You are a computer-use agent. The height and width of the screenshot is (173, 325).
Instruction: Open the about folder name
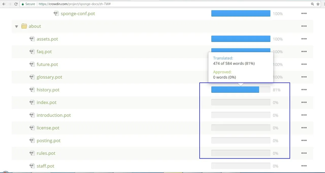(35, 26)
